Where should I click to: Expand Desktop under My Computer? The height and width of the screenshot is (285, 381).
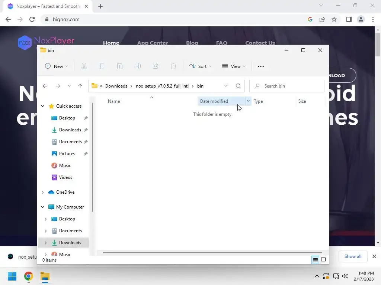click(45, 219)
